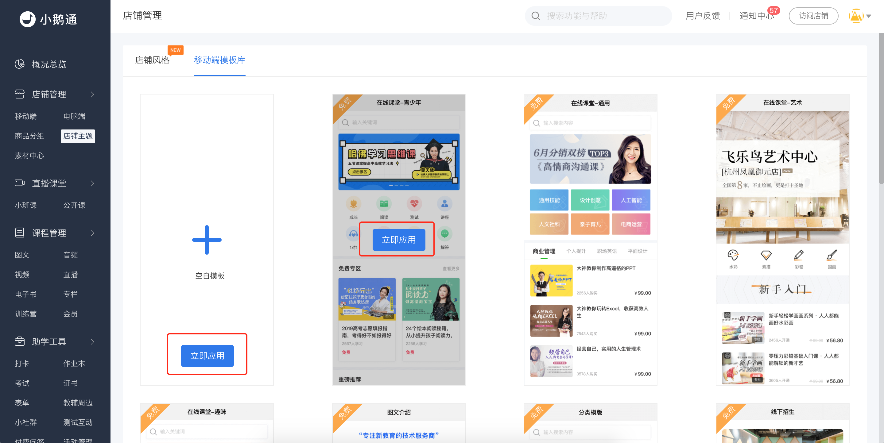This screenshot has width=884, height=443.
Task: Open 概况总览 overview icon in sidebar
Action: tap(20, 64)
